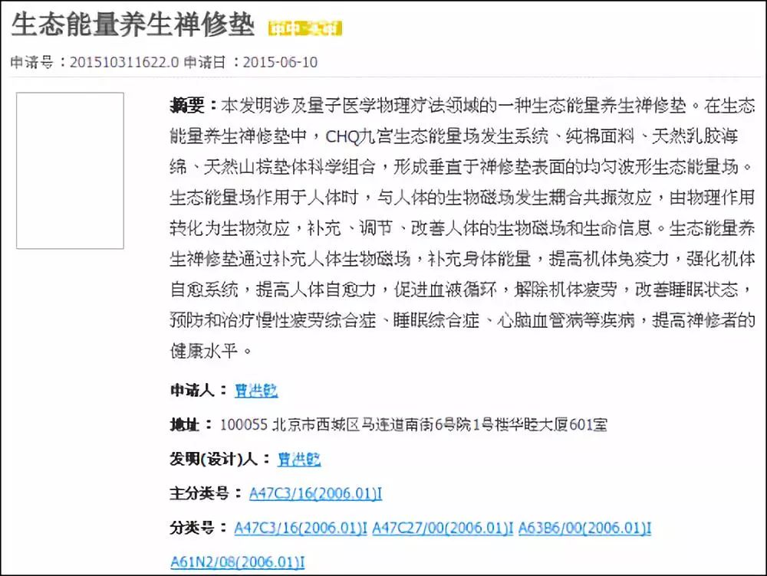Open the empty patent drawing thumbnail
The image size is (767, 576).
coord(70,170)
